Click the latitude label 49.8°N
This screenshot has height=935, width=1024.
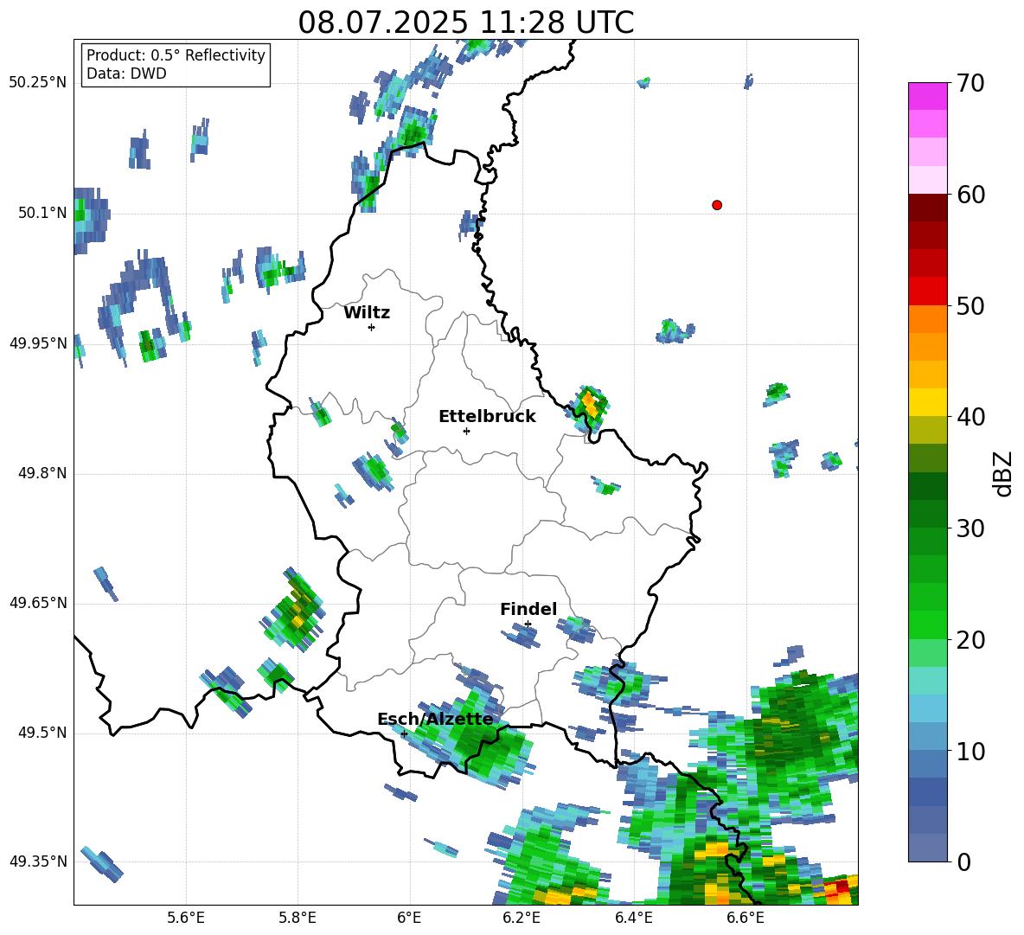coord(42,473)
